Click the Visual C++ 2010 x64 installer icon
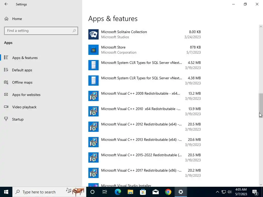263x197 pixels. [93, 111]
